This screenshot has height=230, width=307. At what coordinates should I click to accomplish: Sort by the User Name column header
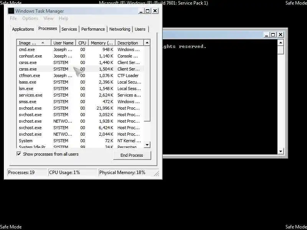tap(63, 43)
